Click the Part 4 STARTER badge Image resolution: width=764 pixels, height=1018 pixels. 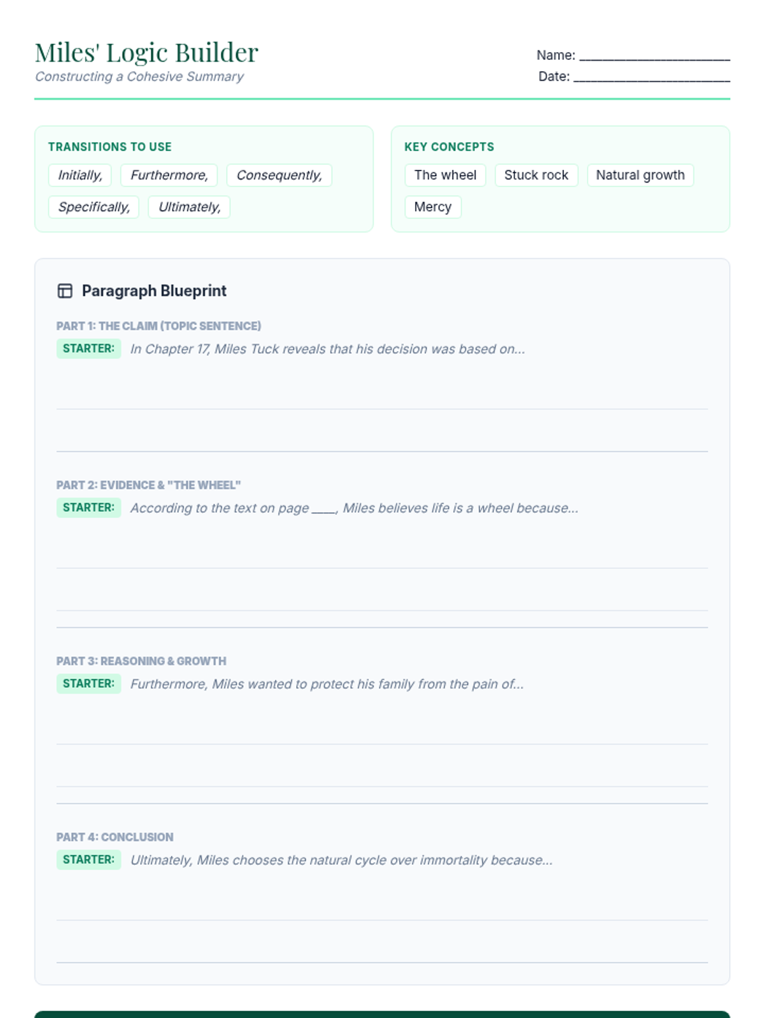point(88,860)
